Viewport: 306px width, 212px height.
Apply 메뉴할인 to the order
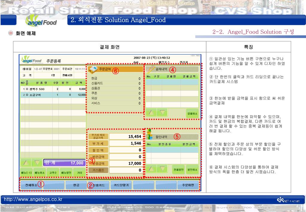tap(66, 173)
